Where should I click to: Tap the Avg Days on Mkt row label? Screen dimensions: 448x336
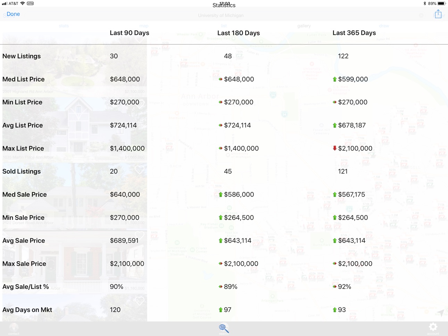pyautogui.click(x=27, y=310)
